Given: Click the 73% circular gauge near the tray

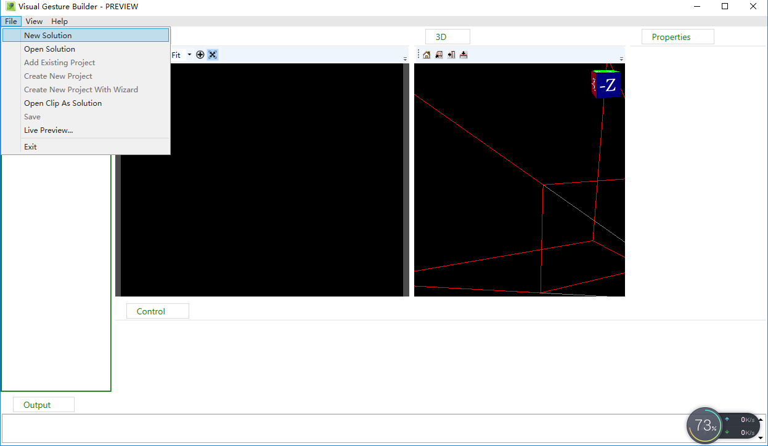Looking at the screenshot, I should [703, 425].
